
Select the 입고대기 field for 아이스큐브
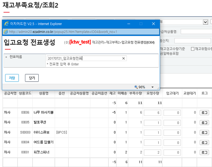pos(172,132)
